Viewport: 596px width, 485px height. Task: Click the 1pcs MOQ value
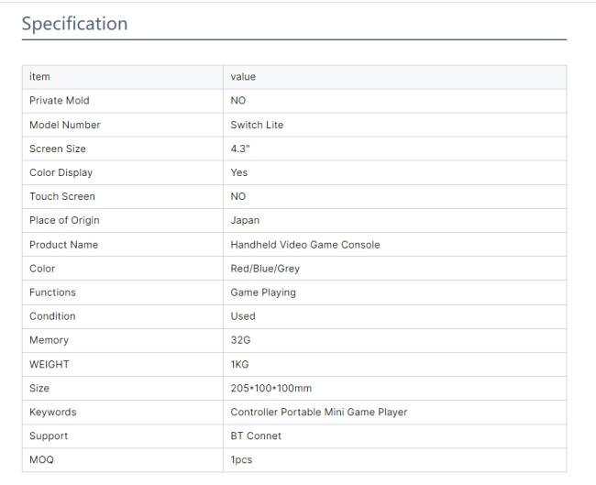coord(241,460)
